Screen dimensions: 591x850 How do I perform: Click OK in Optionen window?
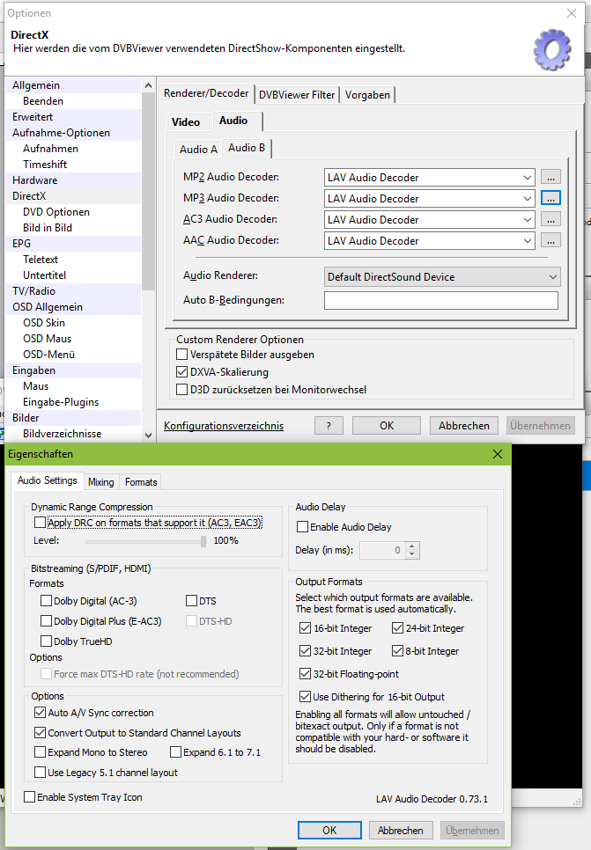[387, 426]
